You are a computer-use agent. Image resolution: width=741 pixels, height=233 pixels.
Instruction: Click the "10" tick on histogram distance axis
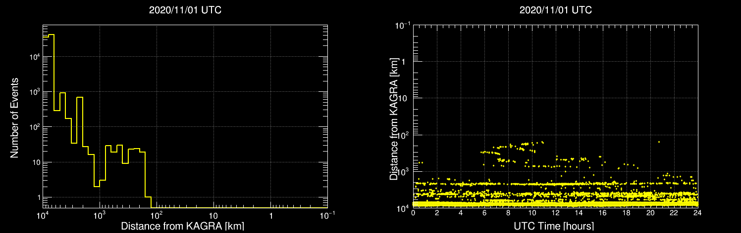[x=213, y=216]
